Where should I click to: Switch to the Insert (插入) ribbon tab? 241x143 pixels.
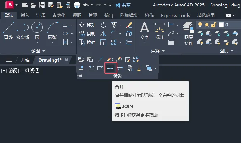pos(25,16)
